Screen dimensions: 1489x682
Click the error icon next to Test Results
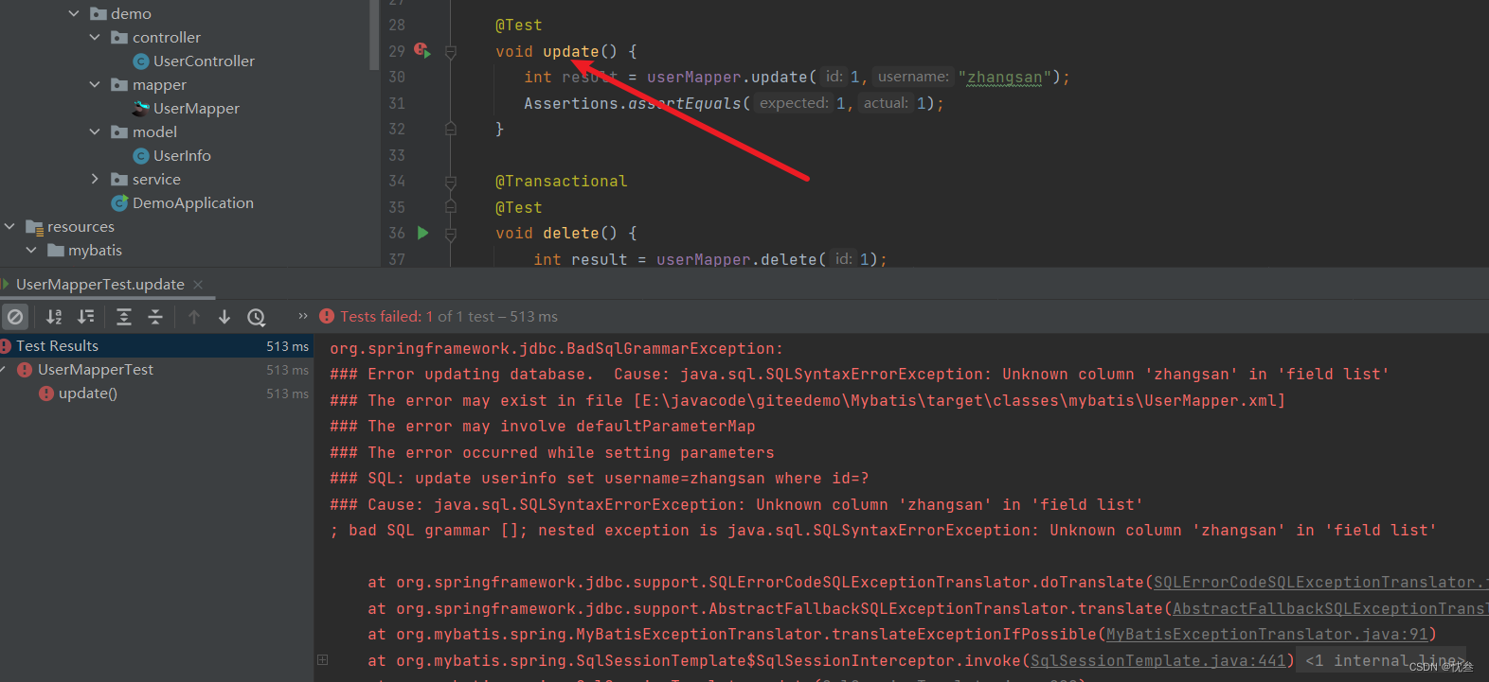click(x=5, y=346)
